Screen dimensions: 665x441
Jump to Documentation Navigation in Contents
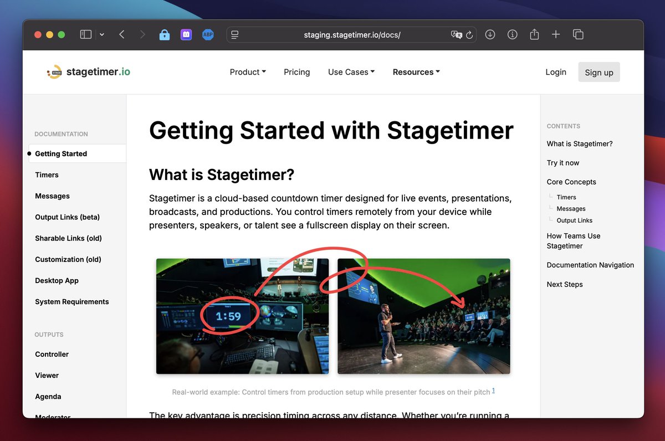tap(590, 265)
